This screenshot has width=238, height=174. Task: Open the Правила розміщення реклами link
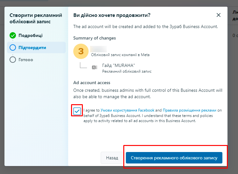coord(190,110)
